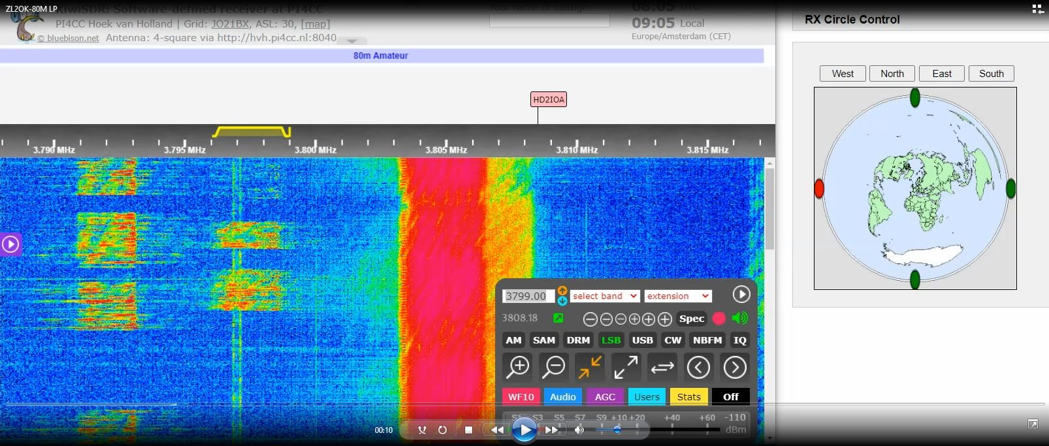Select AM demodulation mode
Screen dimensions: 1049x446
coord(514,340)
